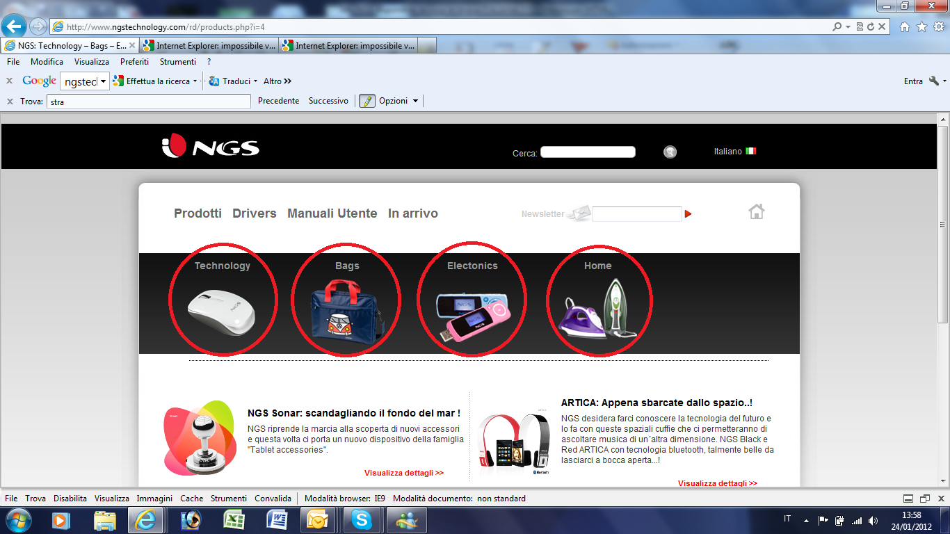
Task: Open the Favorites star icon
Action: pyautogui.click(x=921, y=26)
